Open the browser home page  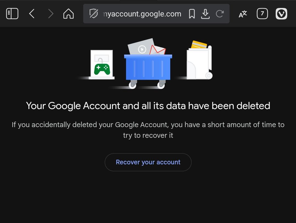click(x=69, y=14)
